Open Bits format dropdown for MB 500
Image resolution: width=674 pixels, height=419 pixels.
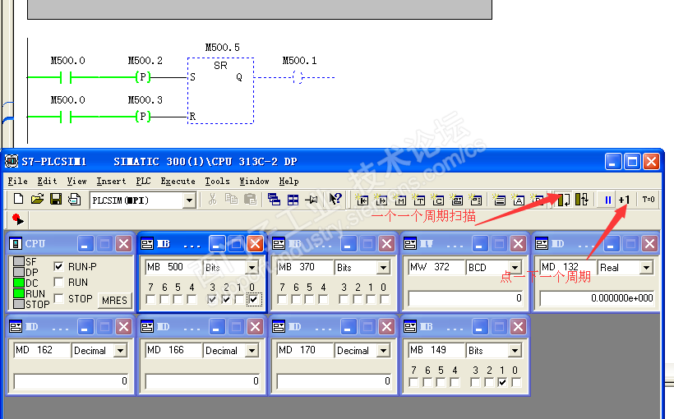pos(252,268)
